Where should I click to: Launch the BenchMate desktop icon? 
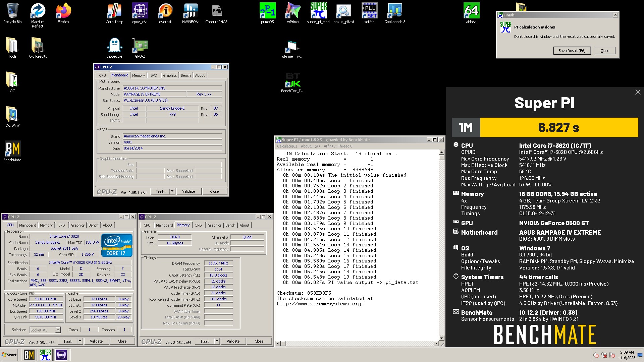(12, 152)
